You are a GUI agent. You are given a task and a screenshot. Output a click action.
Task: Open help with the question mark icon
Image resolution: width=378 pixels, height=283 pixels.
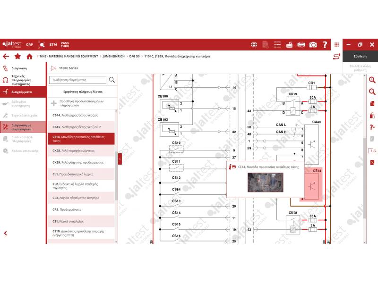tap(325, 45)
